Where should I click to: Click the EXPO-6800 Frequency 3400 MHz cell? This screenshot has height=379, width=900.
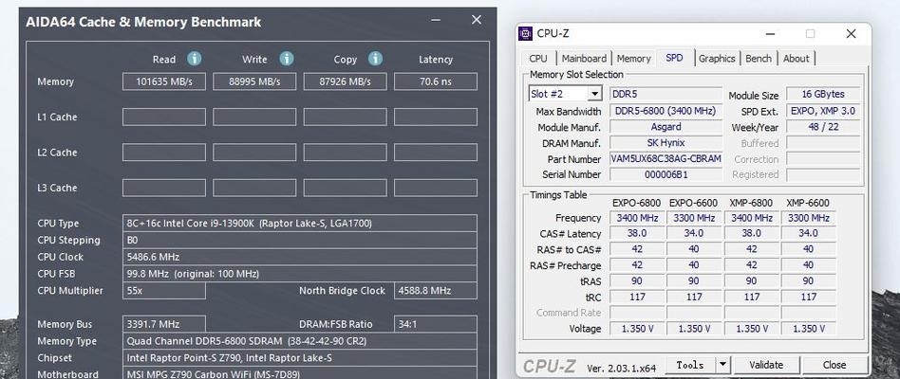coord(637,218)
